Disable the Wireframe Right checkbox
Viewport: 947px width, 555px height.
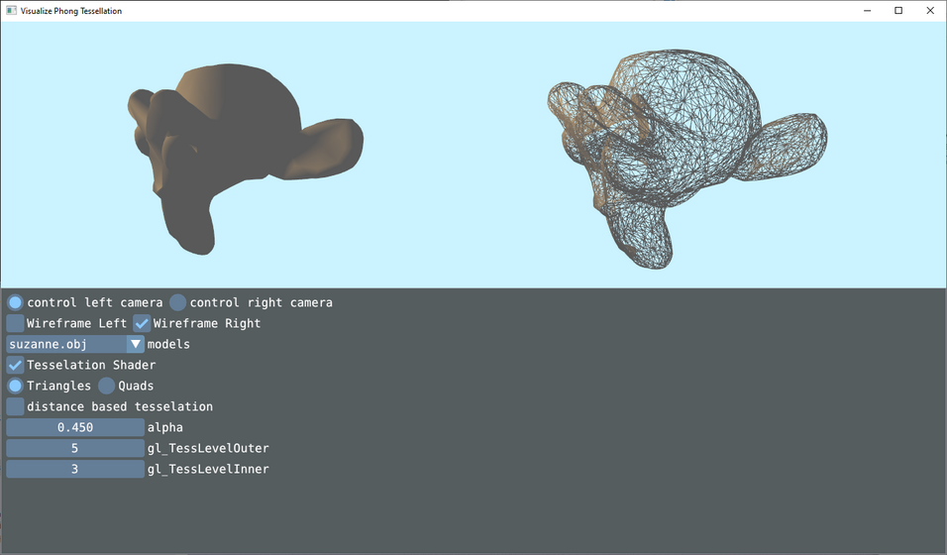(143, 323)
